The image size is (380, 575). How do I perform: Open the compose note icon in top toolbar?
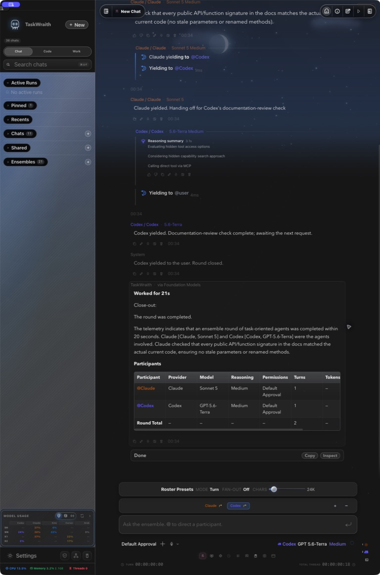pos(348,11)
